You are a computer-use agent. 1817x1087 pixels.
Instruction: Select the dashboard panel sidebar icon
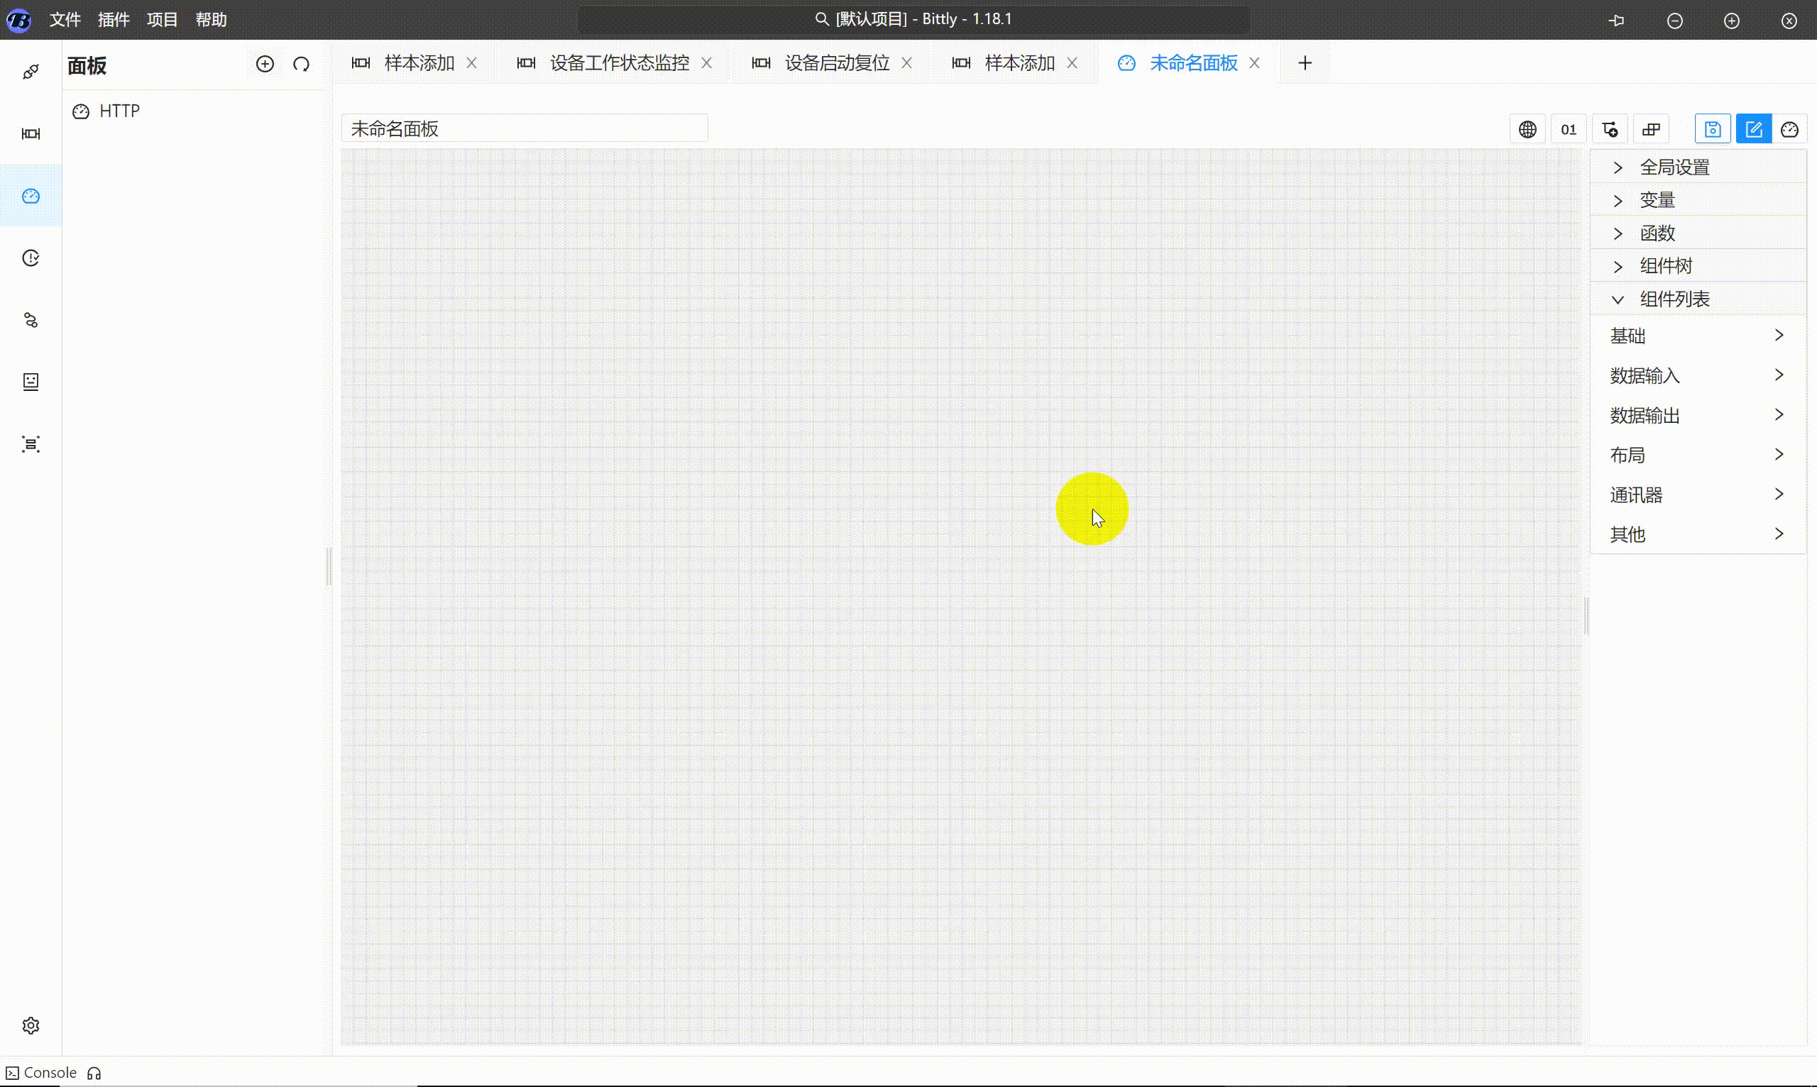coord(31,196)
